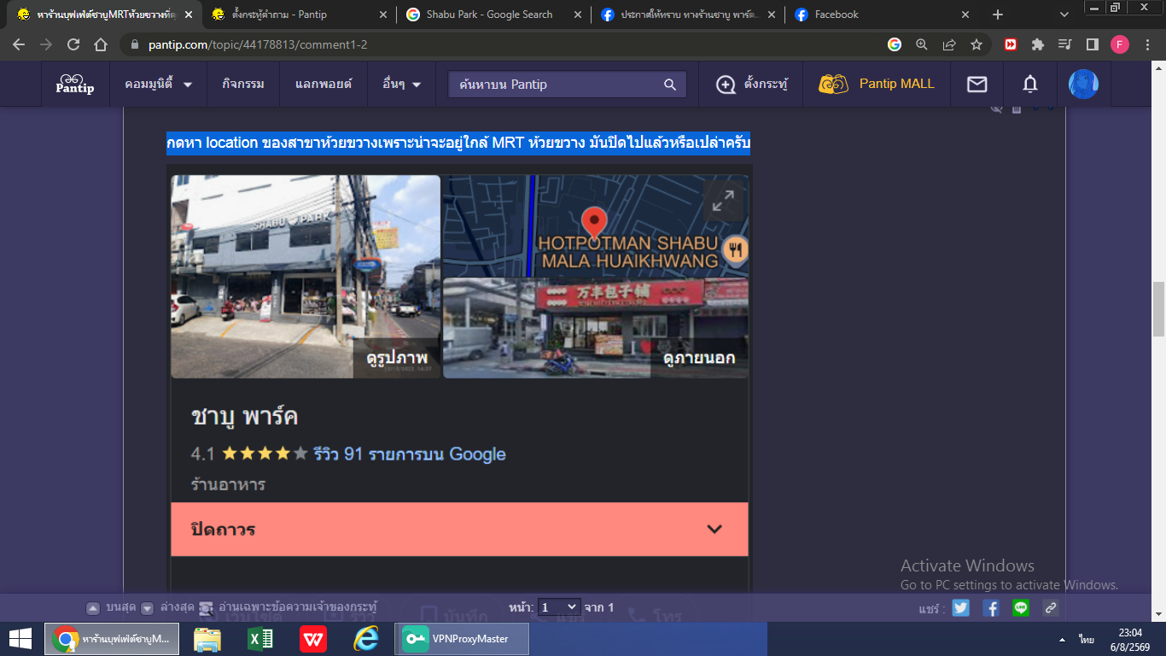
Task: Open the แลกพอยต์ menu item
Action: (x=324, y=85)
